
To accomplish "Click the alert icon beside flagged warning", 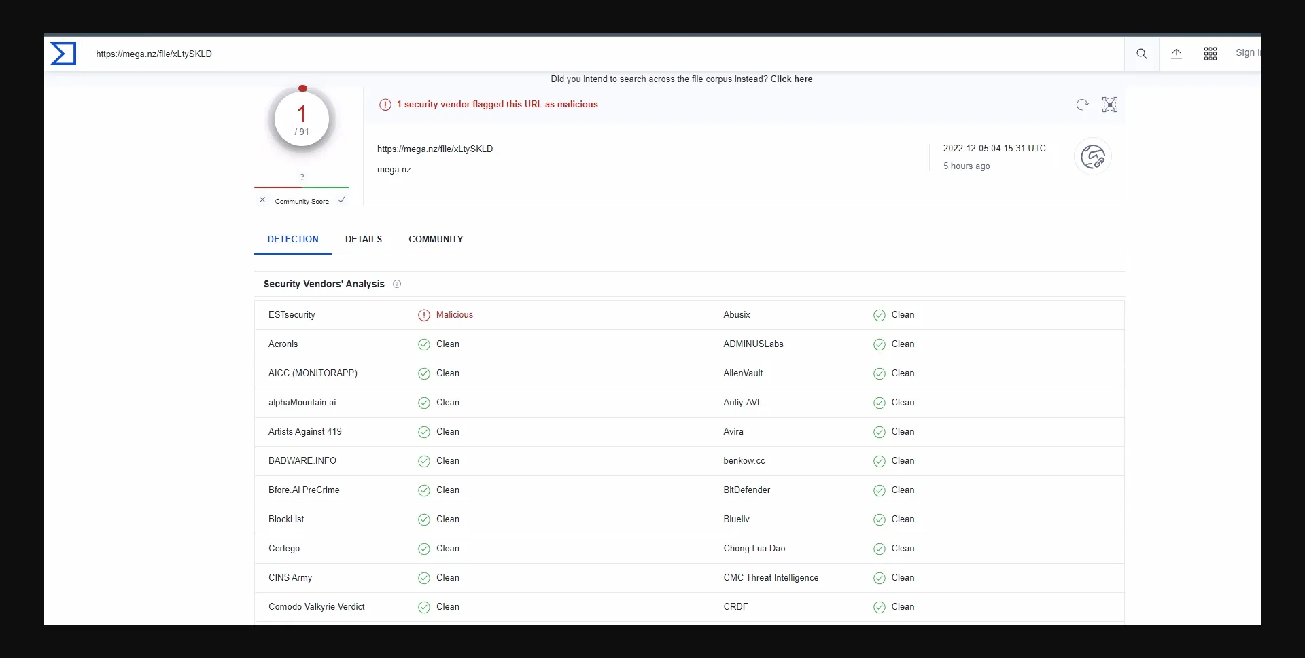I will coord(385,105).
